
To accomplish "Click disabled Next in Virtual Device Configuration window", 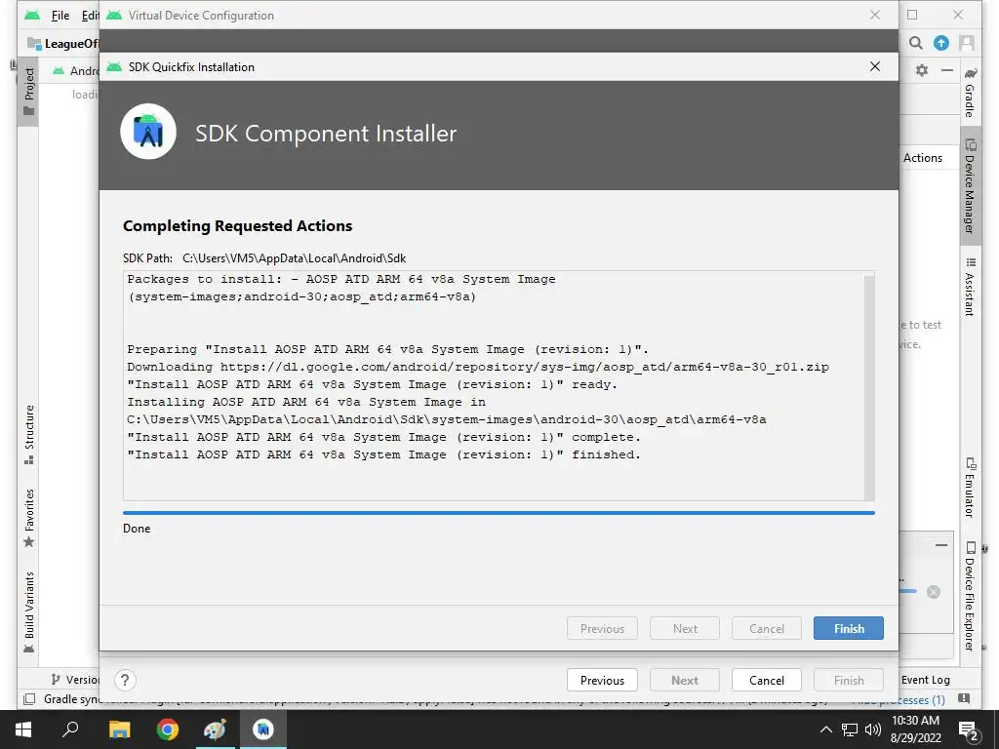I will 685,680.
